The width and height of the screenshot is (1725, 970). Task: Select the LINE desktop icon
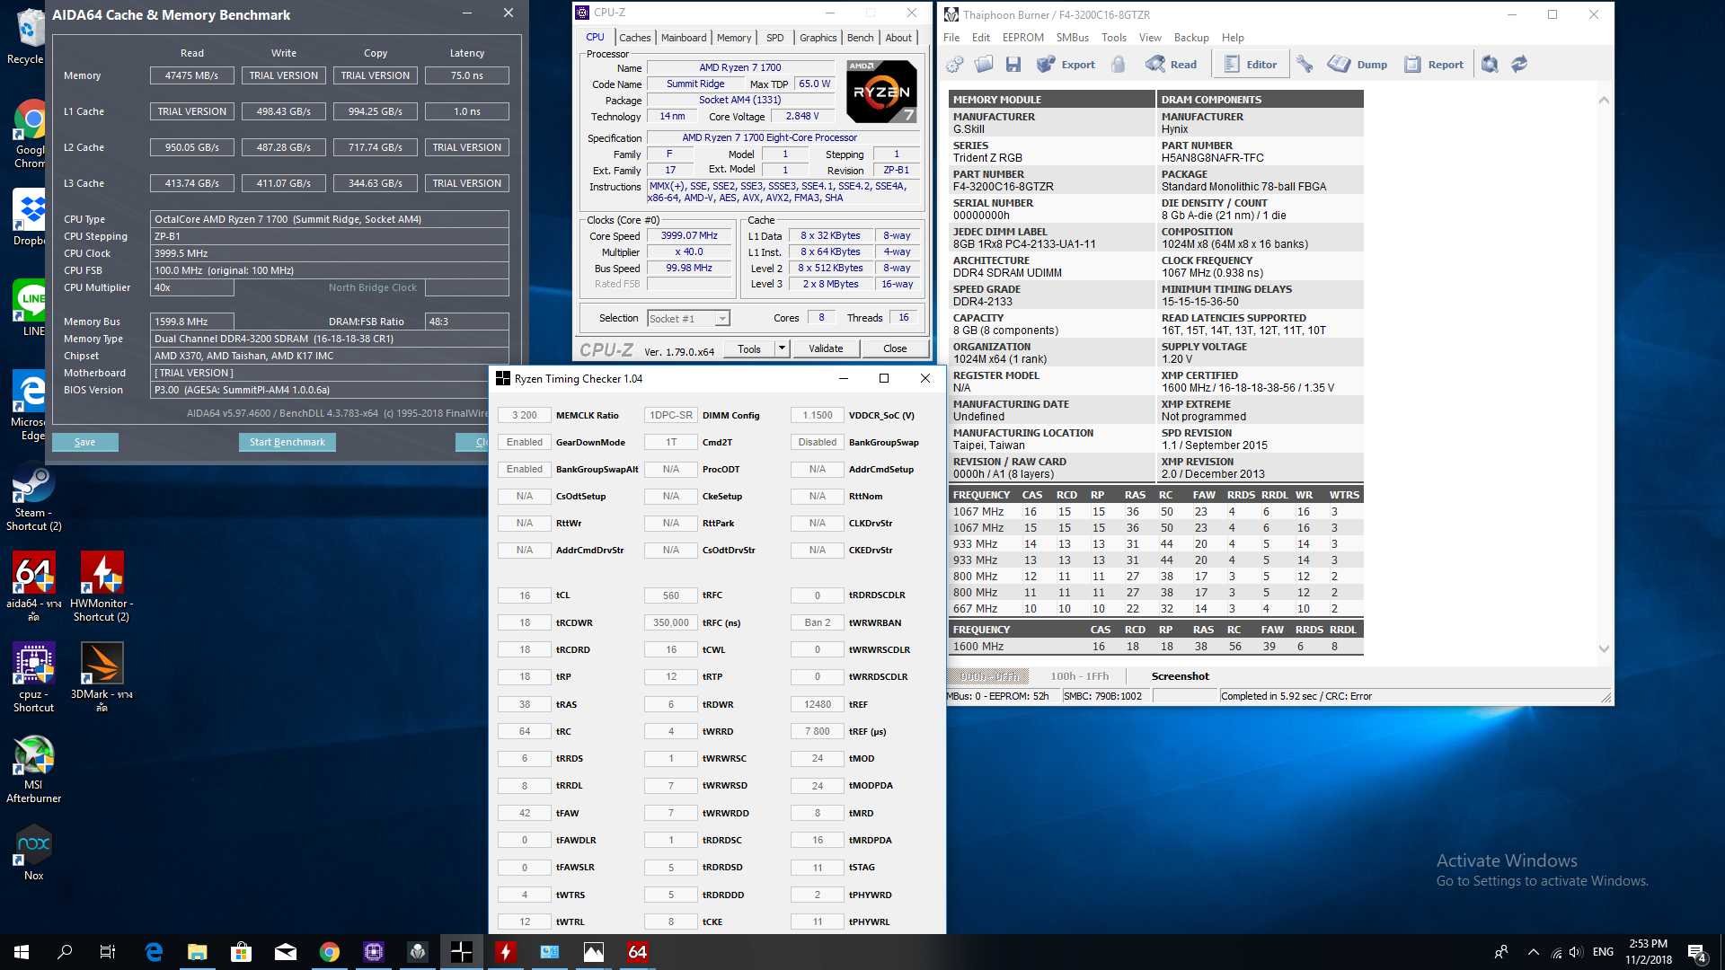tap(32, 307)
